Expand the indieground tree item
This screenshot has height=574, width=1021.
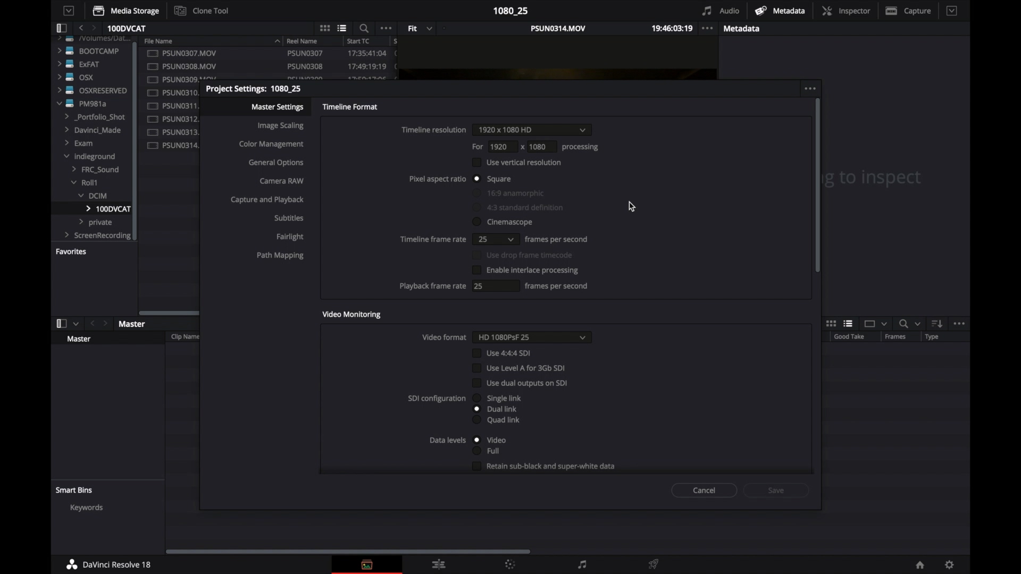(66, 156)
